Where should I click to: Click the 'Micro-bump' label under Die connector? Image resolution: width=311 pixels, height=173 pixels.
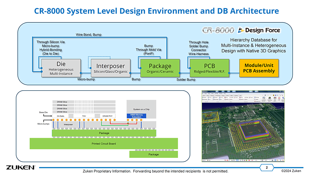coord(86,79)
